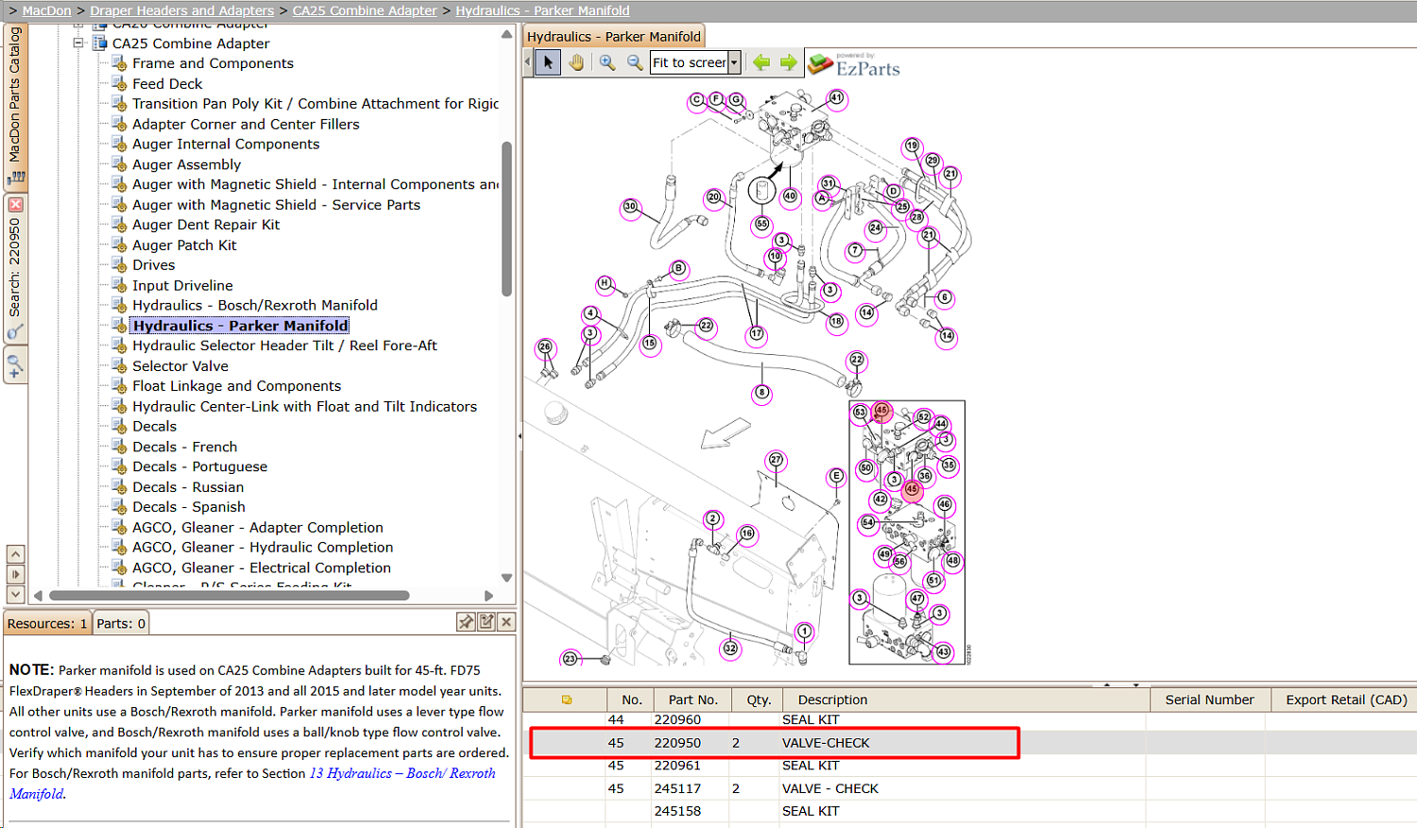The height and width of the screenshot is (828, 1417).
Task: Open Auger Assembly in the tree
Action: (187, 164)
